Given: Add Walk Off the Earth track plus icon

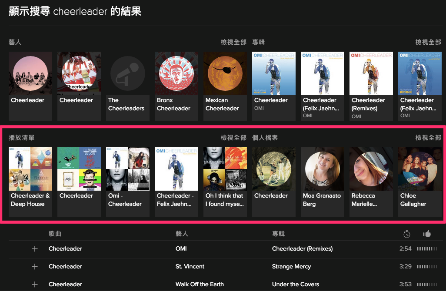Looking at the screenshot, I should 35,284.
